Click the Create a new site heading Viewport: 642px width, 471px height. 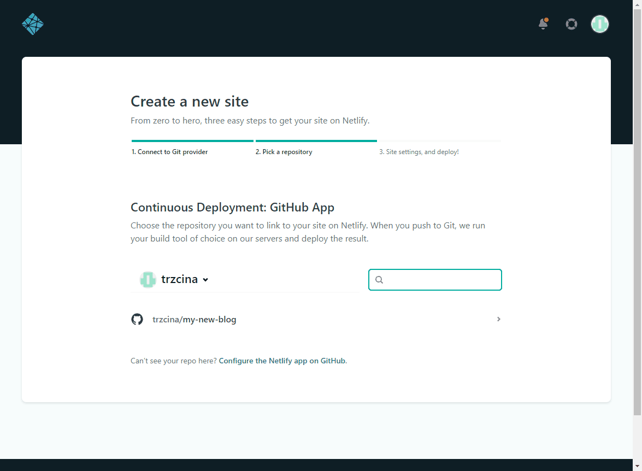[190, 102]
